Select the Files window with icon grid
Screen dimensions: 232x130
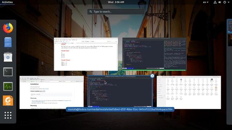tap(189, 92)
